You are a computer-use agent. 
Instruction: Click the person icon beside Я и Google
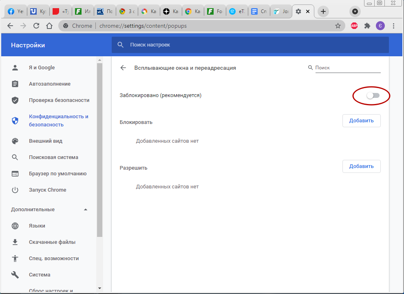(x=15, y=68)
